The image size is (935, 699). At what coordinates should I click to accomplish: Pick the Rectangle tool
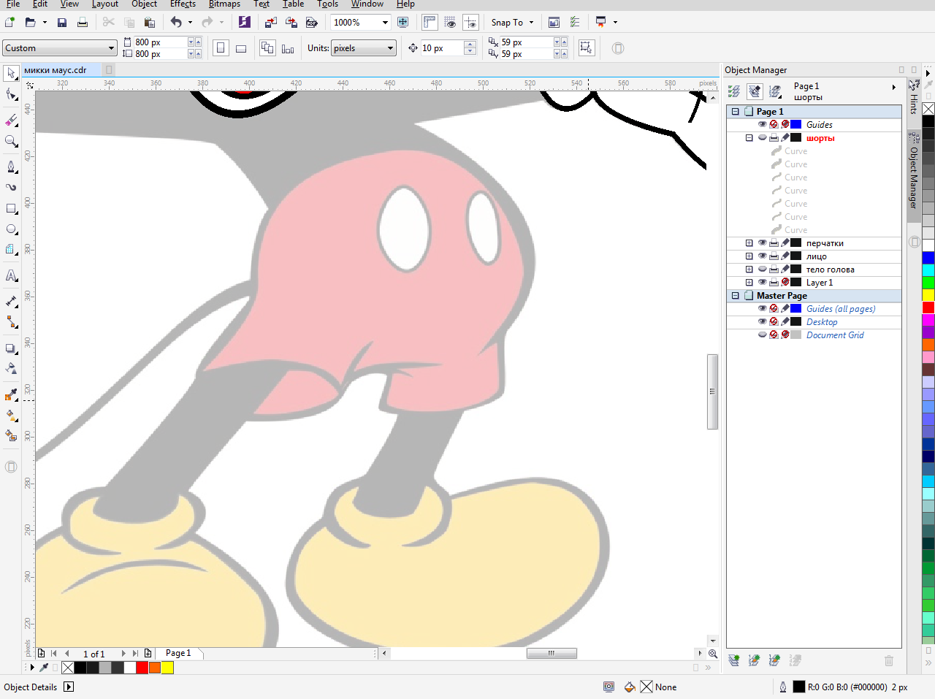click(11, 209)
